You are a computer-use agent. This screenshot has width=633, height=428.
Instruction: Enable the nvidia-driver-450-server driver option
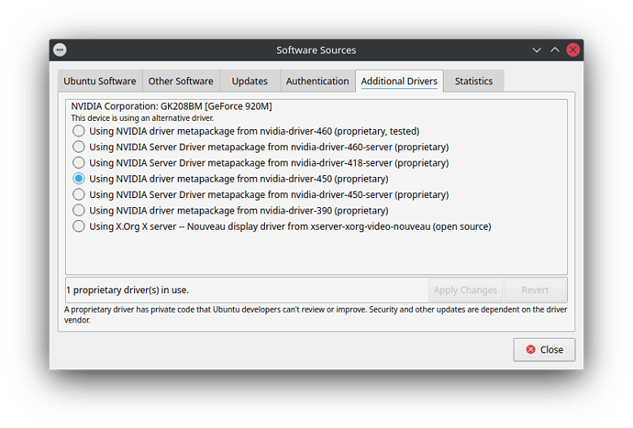79,194
